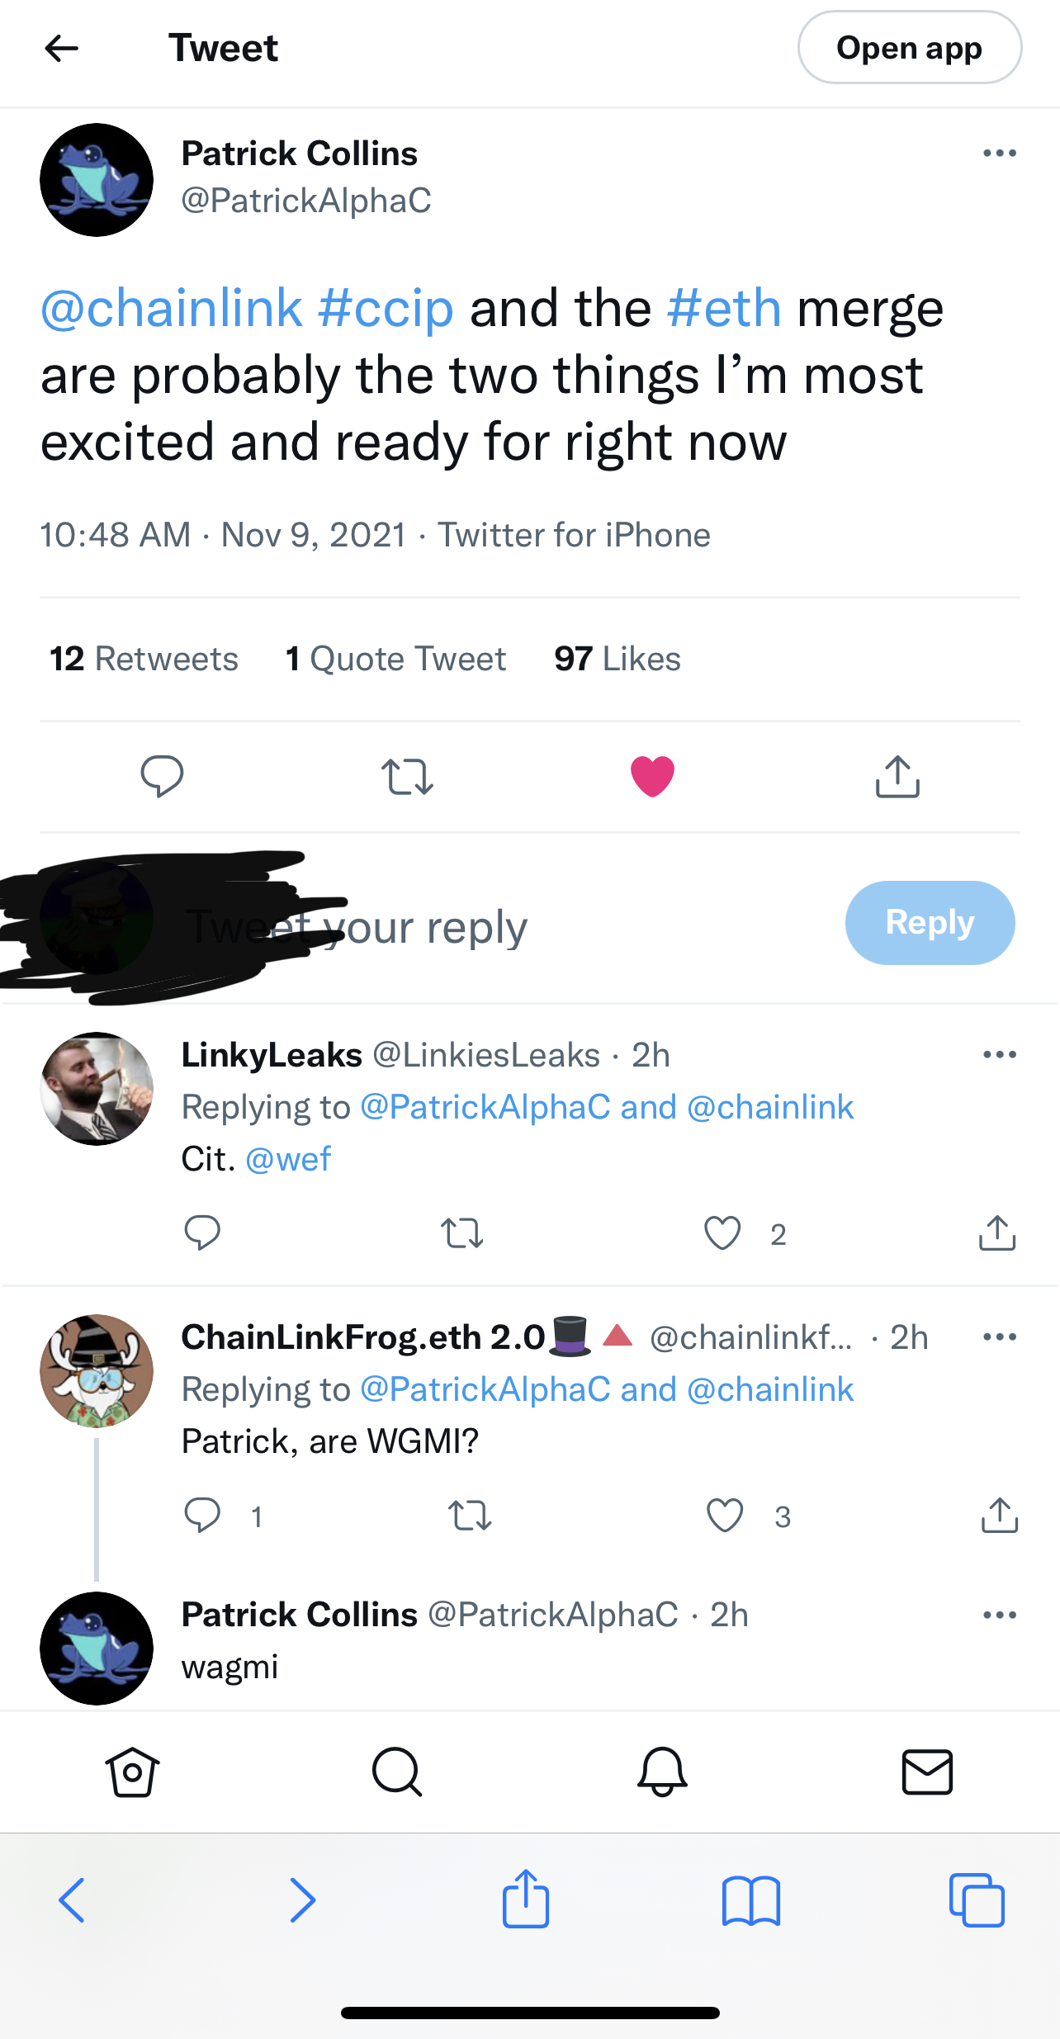1060x2039 pixels.
Task: Retweet Patrick Collins' main tweet
Action: tap(407, 777)
